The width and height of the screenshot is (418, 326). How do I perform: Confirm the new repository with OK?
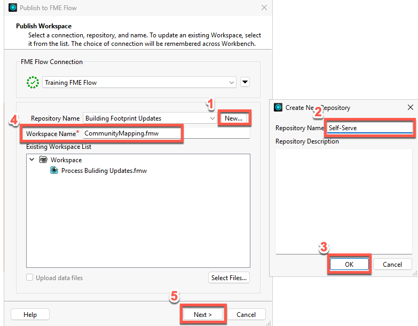pyautogui.click(x=349, y=265)
